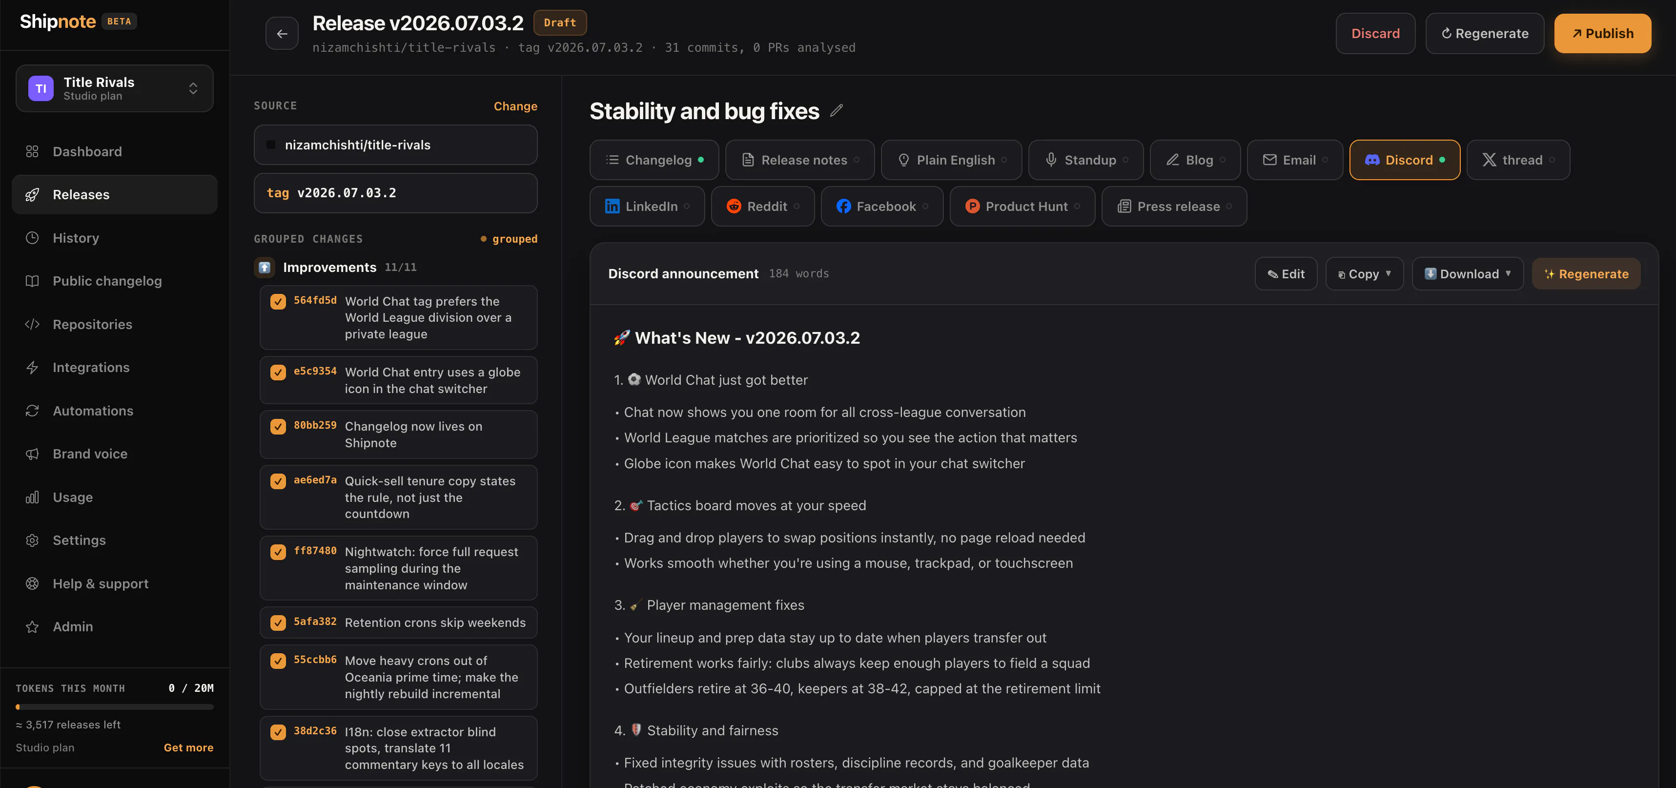Uncheck commit 564fd5d World Chat tag

coord(278,302)
